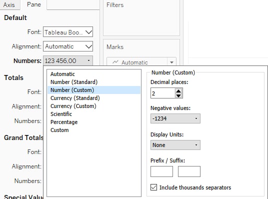Open the Negative values dropdown
The width and height of the screenshot is (268, 199).
coord(175,118)
